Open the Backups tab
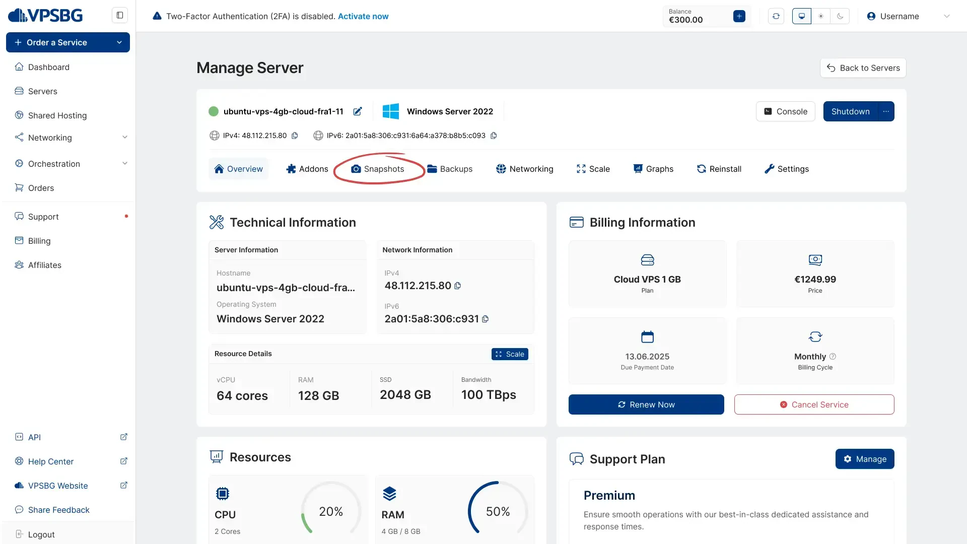Screen dimensions: 967x544 (450, 169)
